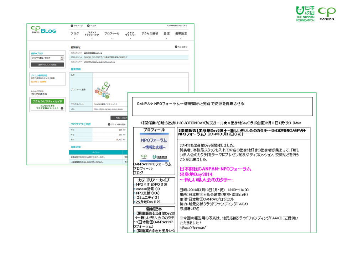Open the CANPAN・NPOフォーラム profile name link

tap(152, 164)
